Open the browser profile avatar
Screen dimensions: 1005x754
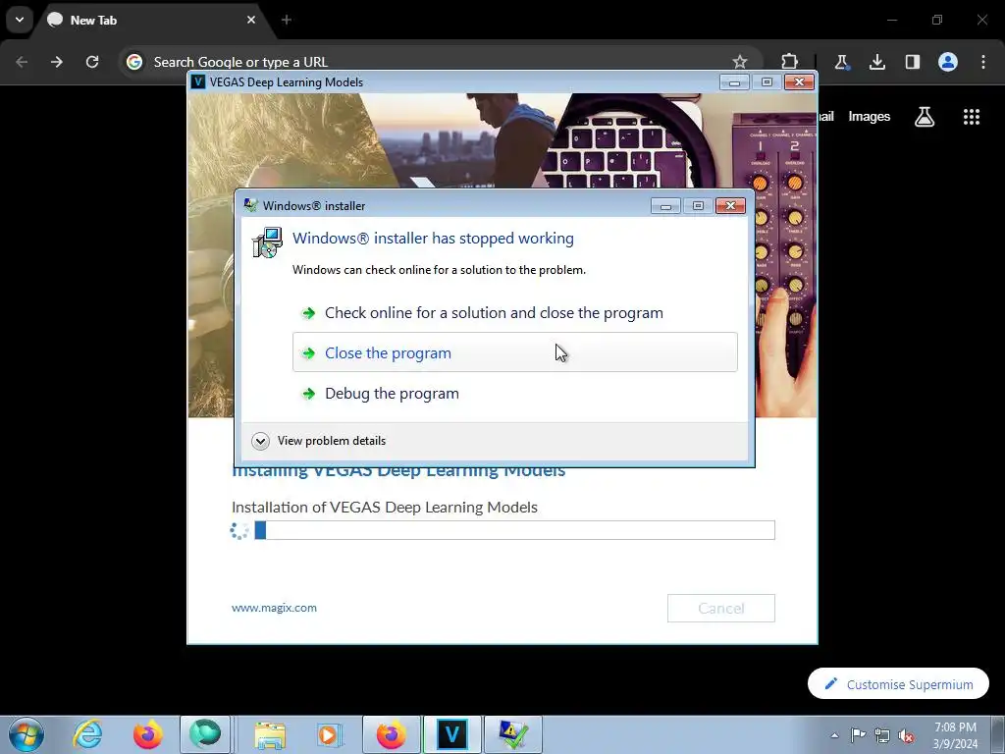point(948,62)
